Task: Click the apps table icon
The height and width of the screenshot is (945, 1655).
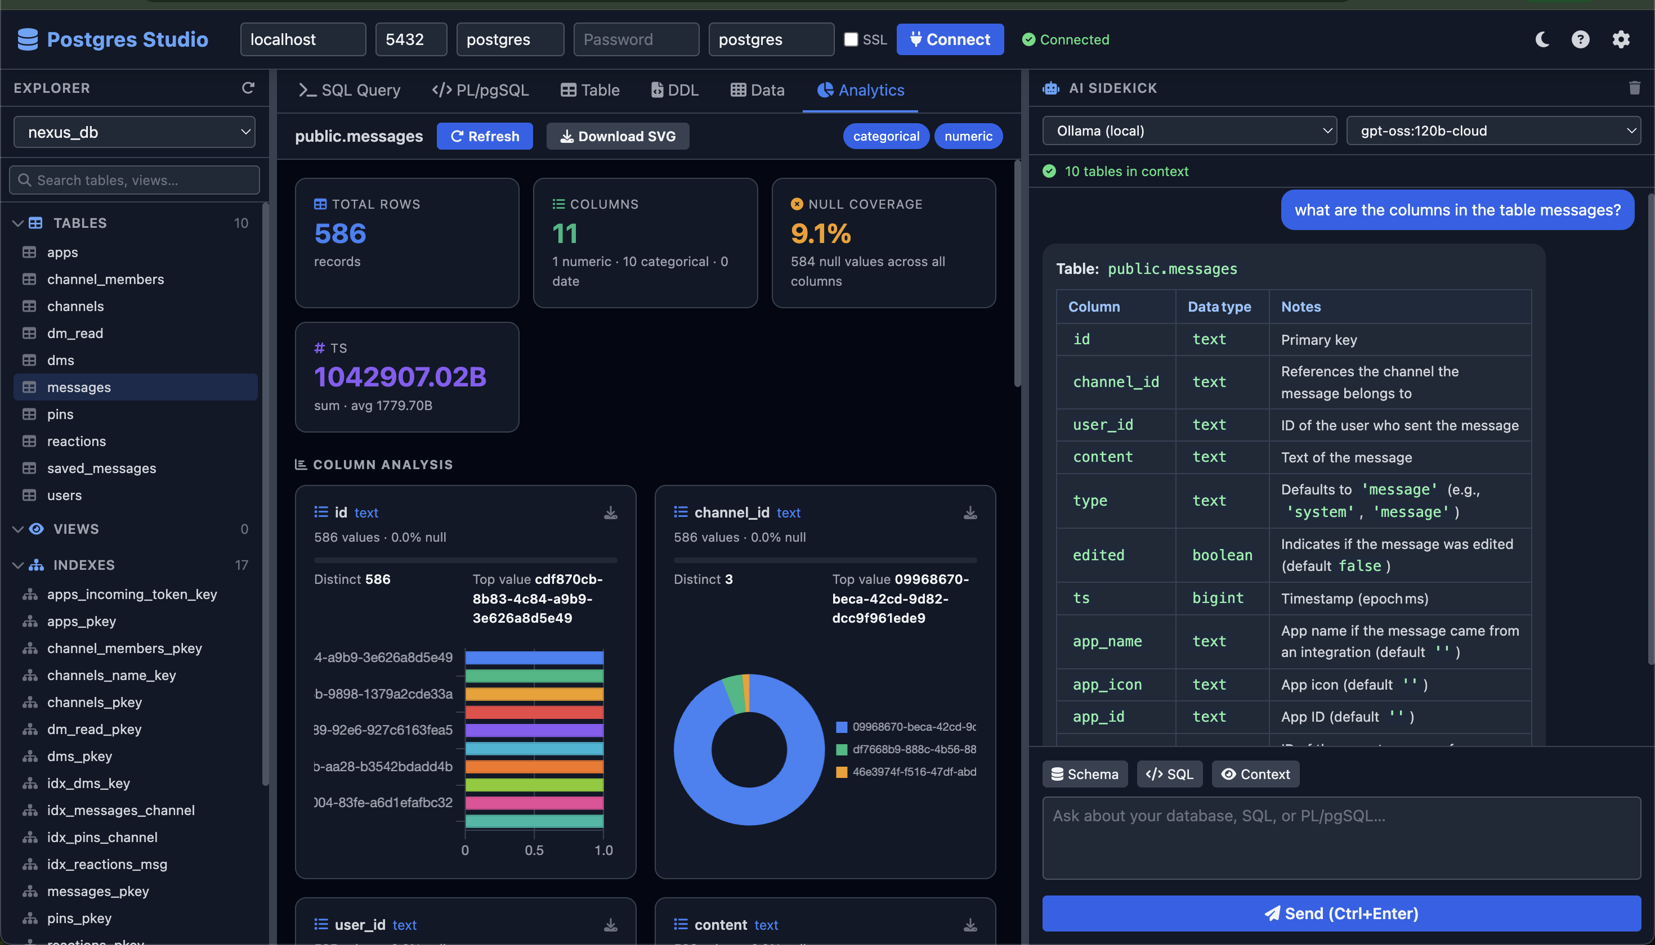Action: 29,252
